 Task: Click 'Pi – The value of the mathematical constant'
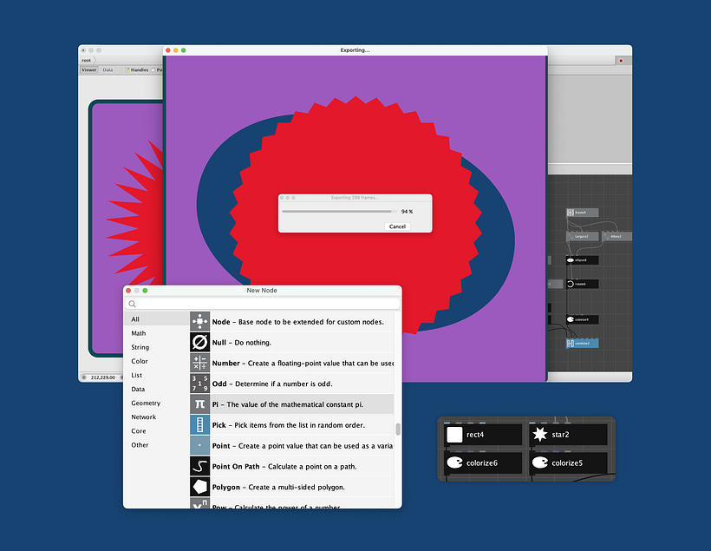288,404
